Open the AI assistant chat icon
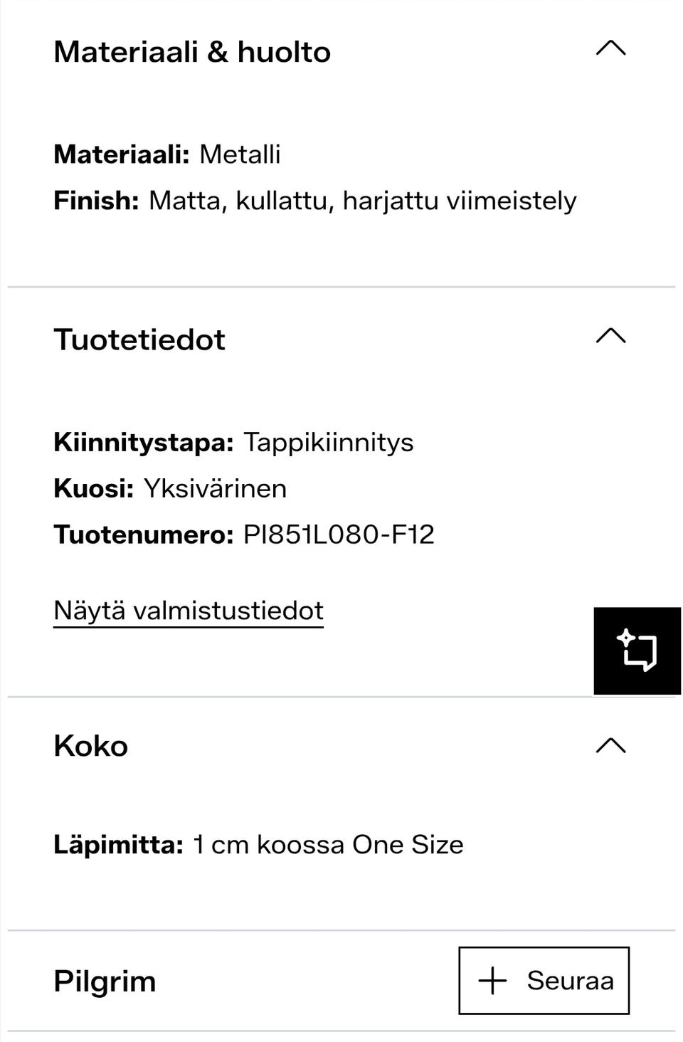Viewport: 683px width, 1042px height. coord(637,649)
